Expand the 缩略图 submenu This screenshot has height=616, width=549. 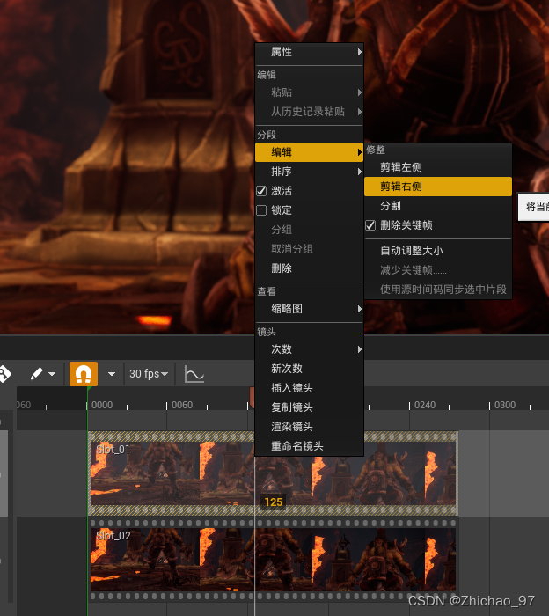point(309,309)
